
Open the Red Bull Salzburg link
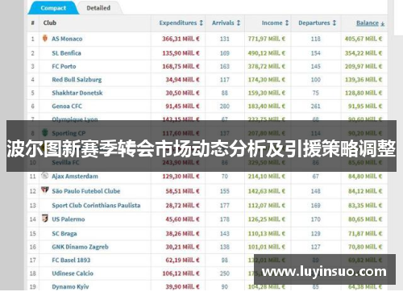[77, 80]
